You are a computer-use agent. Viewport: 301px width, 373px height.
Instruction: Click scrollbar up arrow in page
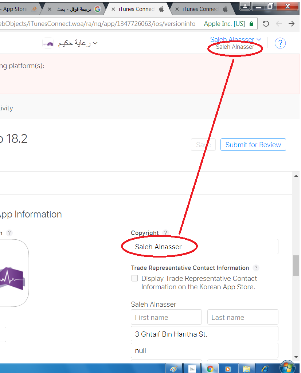(x=296, y=176)
